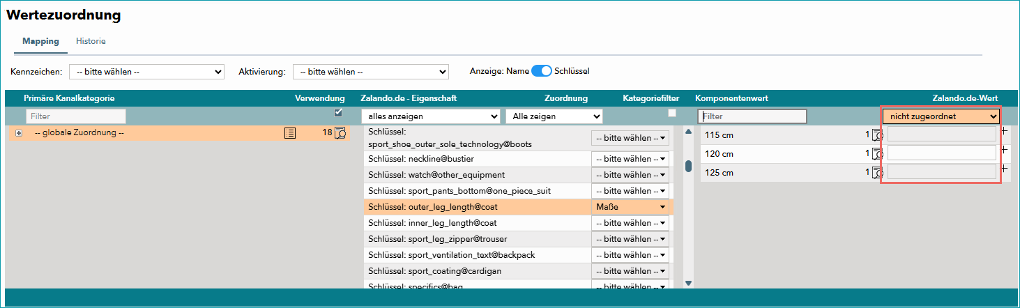Toggle the Verwendung column checkbox
Viewport: 1020px width, 308px height.
coord(339,112)
